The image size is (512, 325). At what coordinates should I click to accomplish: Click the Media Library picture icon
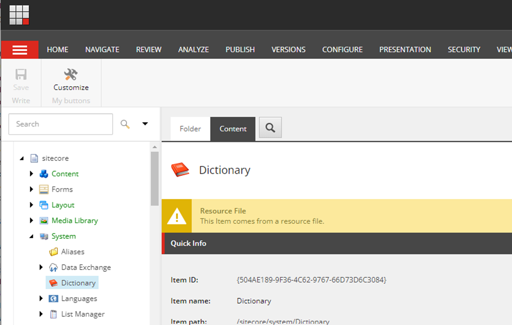[44, 221]
